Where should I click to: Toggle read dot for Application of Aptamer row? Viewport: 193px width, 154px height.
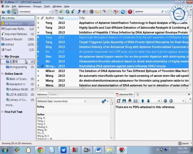[x=38, y=23]
